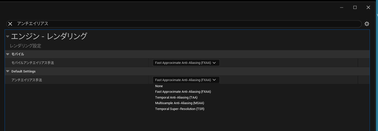The width and height of the screenshot is (378, 131).
Task: Collapse the エンジン - レンダリング section
Action: tap(8, 36)
